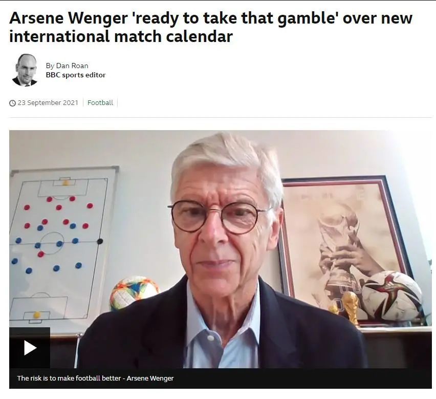Click the small gold trophy replica
The height and width of the screenshot is (399, 436).
351,307
